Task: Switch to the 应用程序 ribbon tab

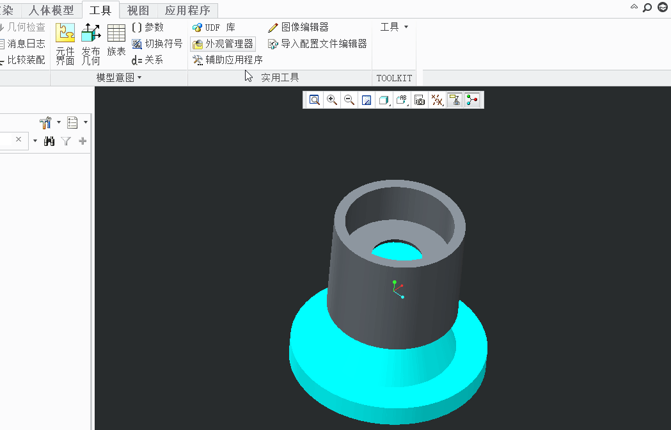Action: (187, 10)
